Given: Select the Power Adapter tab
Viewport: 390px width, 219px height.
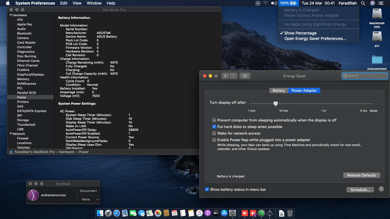Looking at the screenshot, I should pyautogui.click(x=304, y=90).
